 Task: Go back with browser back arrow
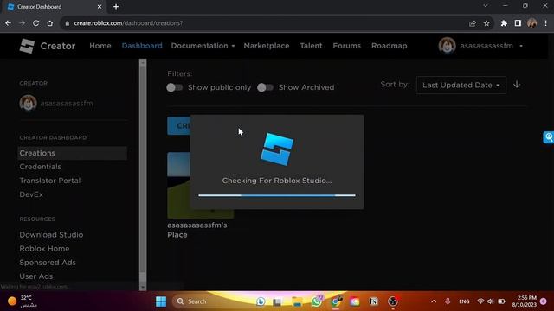point(8,23)
